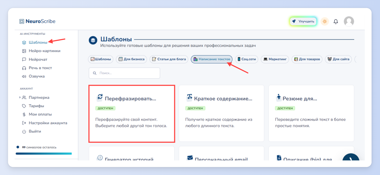
Task: Select the Соц.сети filter chip
Action: tap(247, 59)
